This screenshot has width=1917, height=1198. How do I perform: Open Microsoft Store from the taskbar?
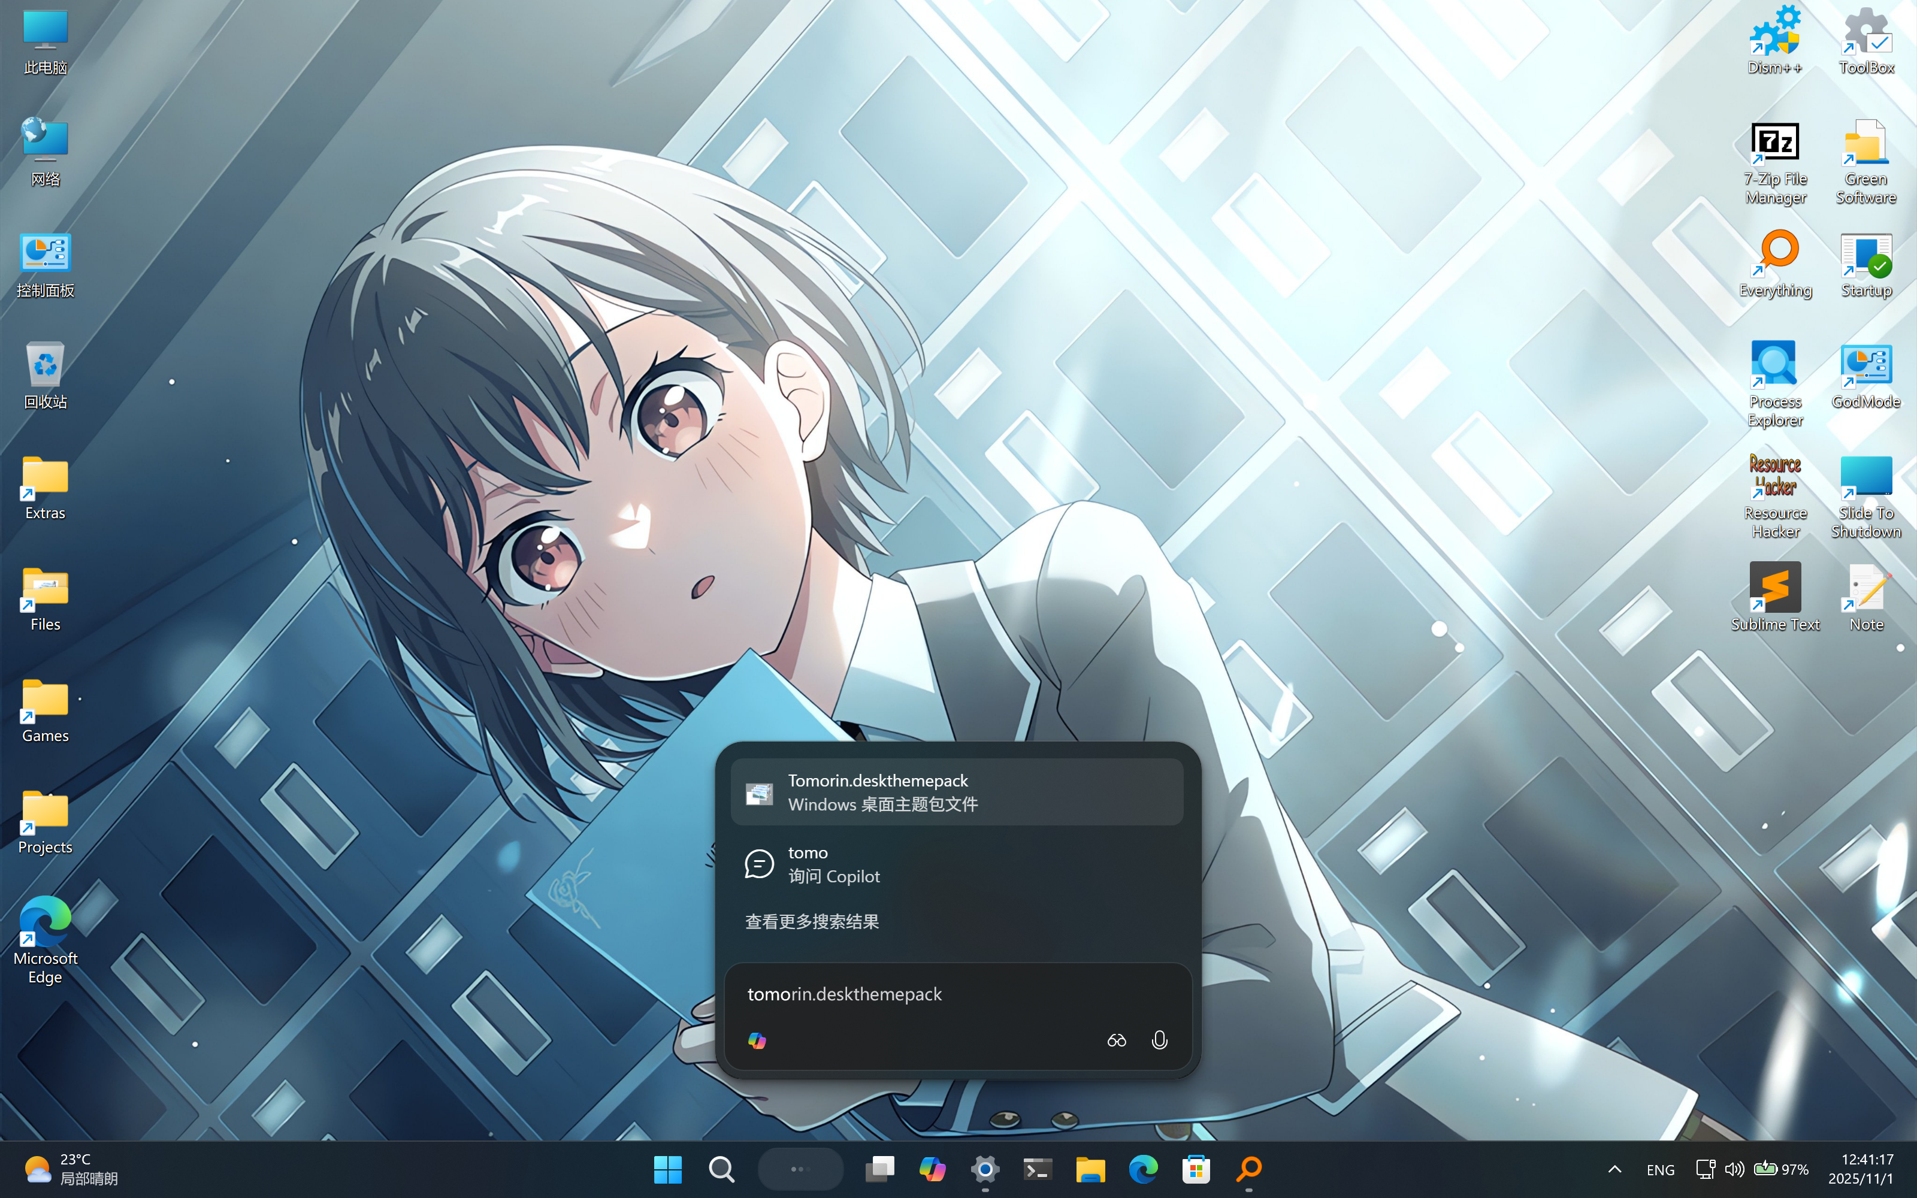(1196, 1169)
